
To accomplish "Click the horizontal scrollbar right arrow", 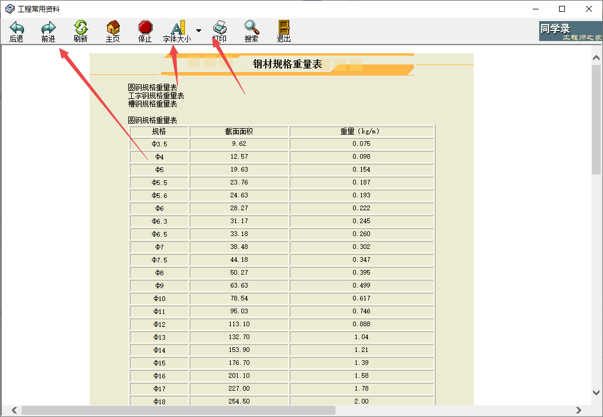I will (578, 411).
